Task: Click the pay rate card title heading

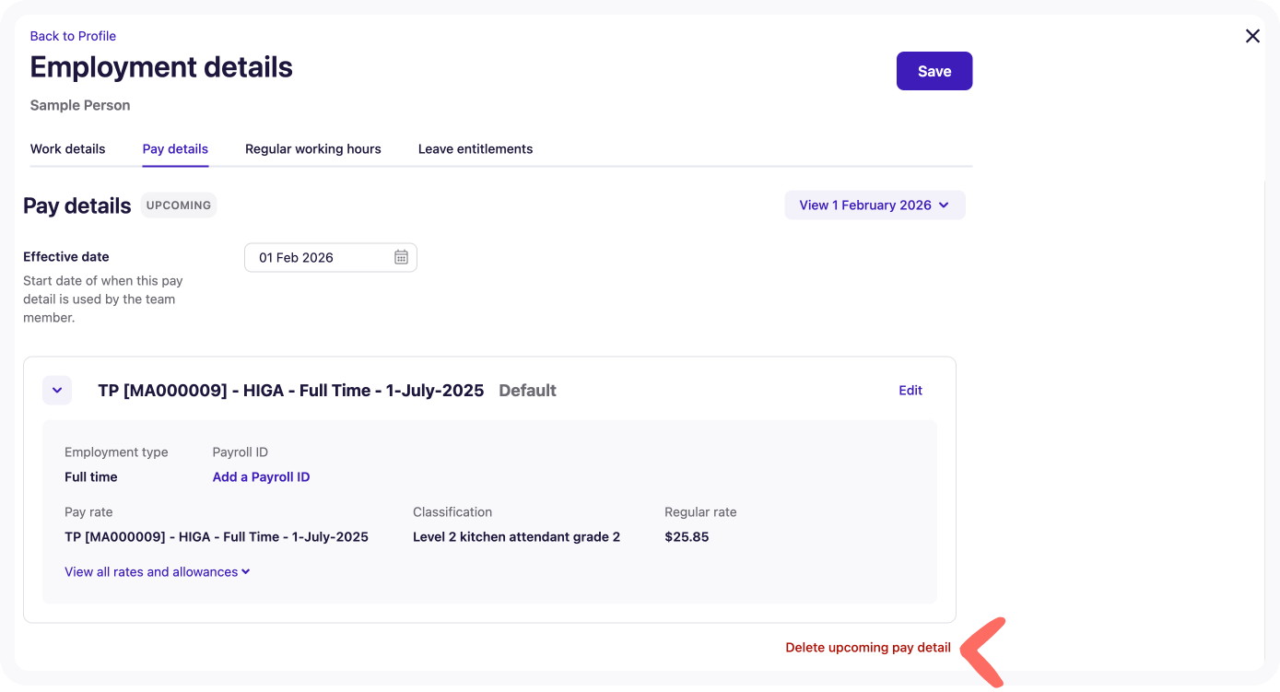Action: coord(290,391)
